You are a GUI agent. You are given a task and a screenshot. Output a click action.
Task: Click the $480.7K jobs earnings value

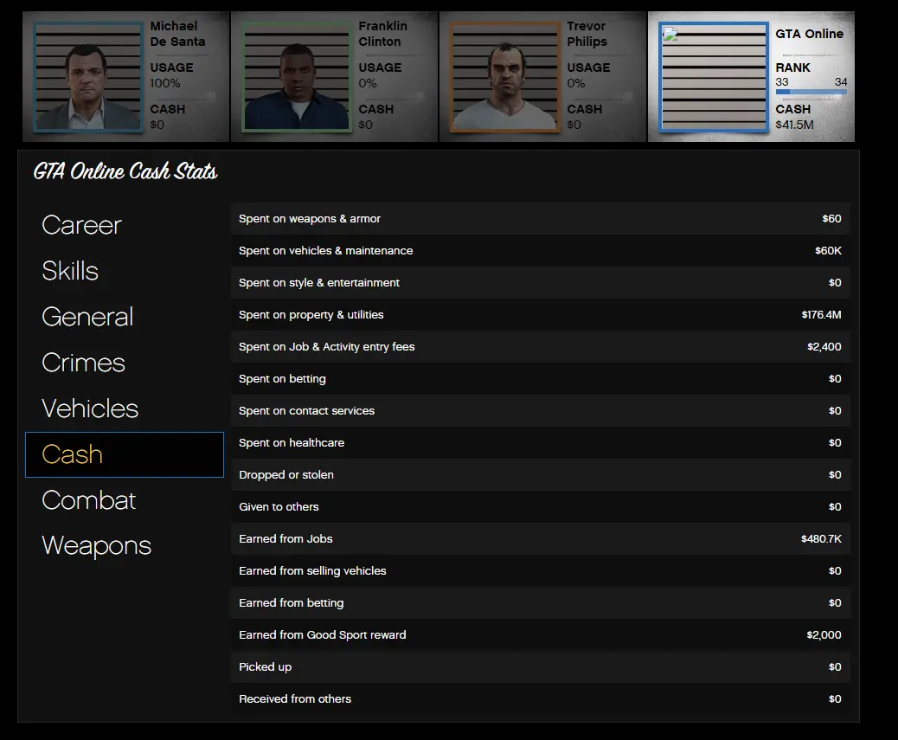[821, 539]
